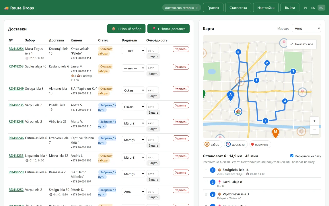
Task: Grab the drag handle for Saulgriežu iela 14
Action: [206, 170]
